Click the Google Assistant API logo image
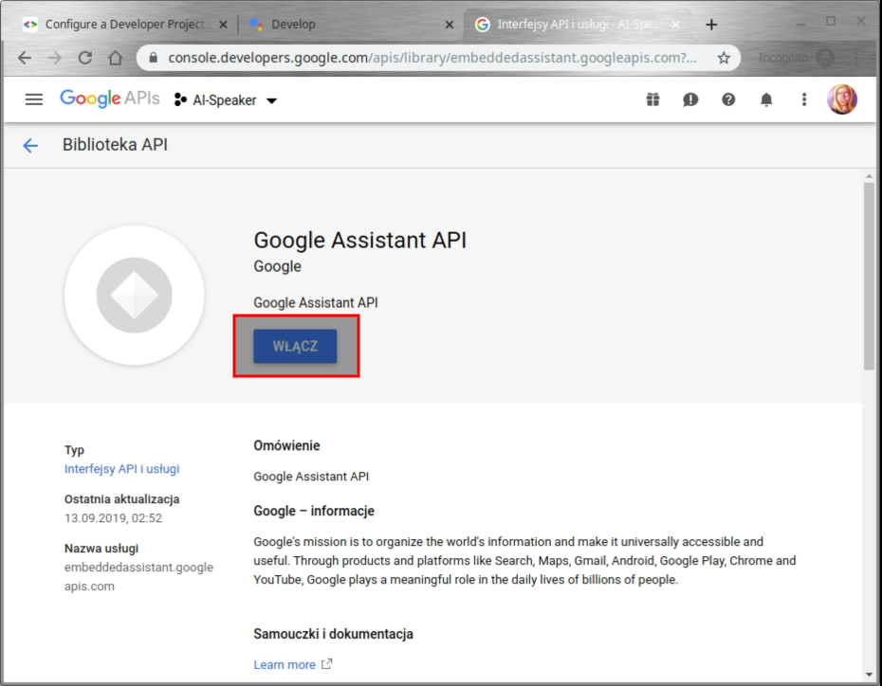 pos(135,295)
